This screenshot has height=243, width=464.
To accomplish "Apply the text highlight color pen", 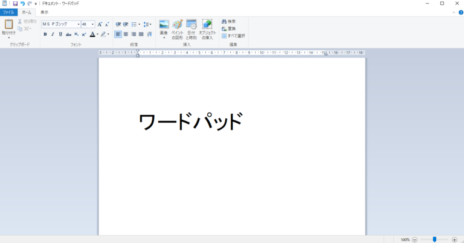I will pyautogui.click(x=103, y=34).
